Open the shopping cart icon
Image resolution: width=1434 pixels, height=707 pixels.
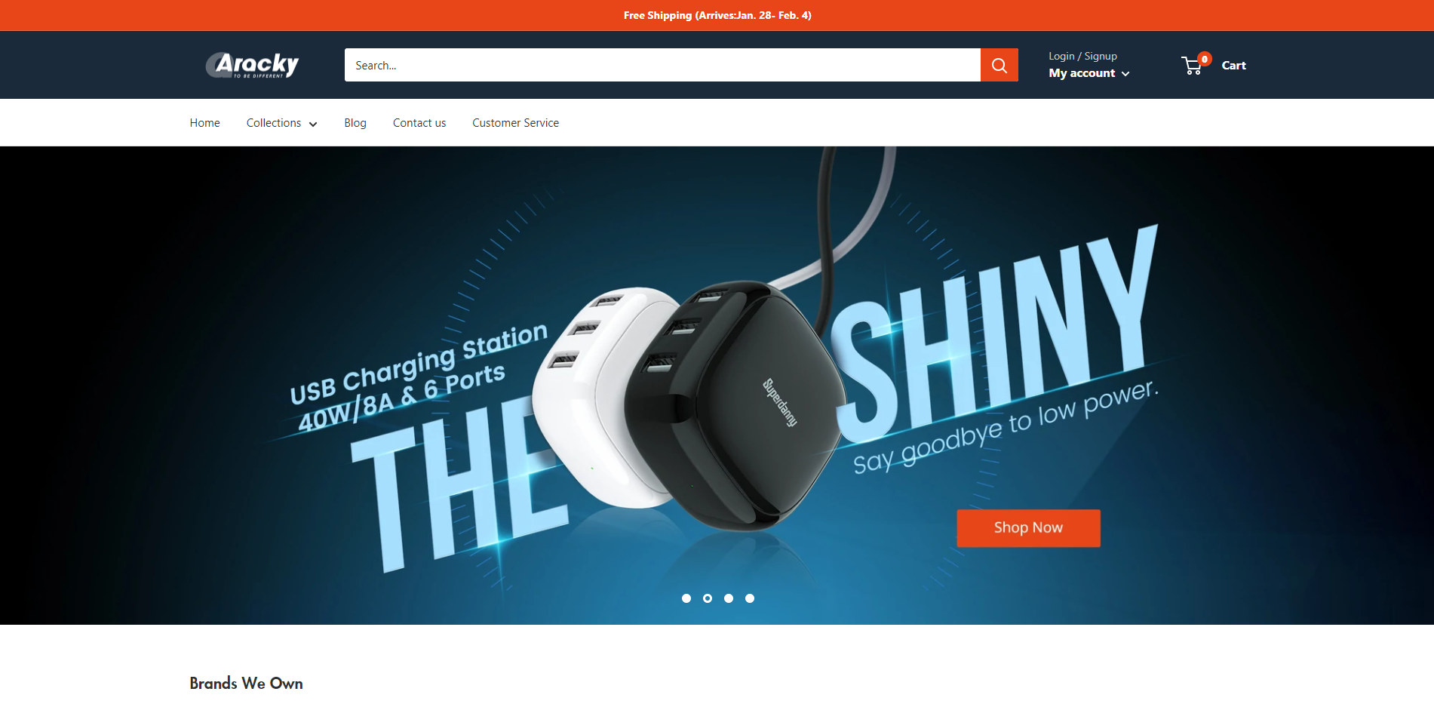pos(1193,66)
